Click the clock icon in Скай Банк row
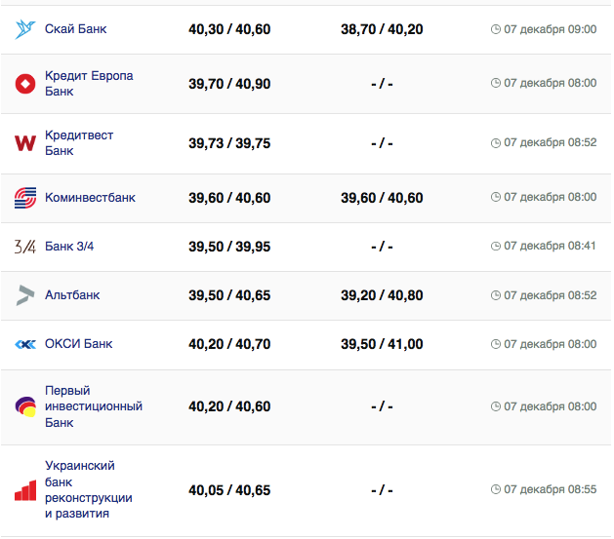 [495, 29]
